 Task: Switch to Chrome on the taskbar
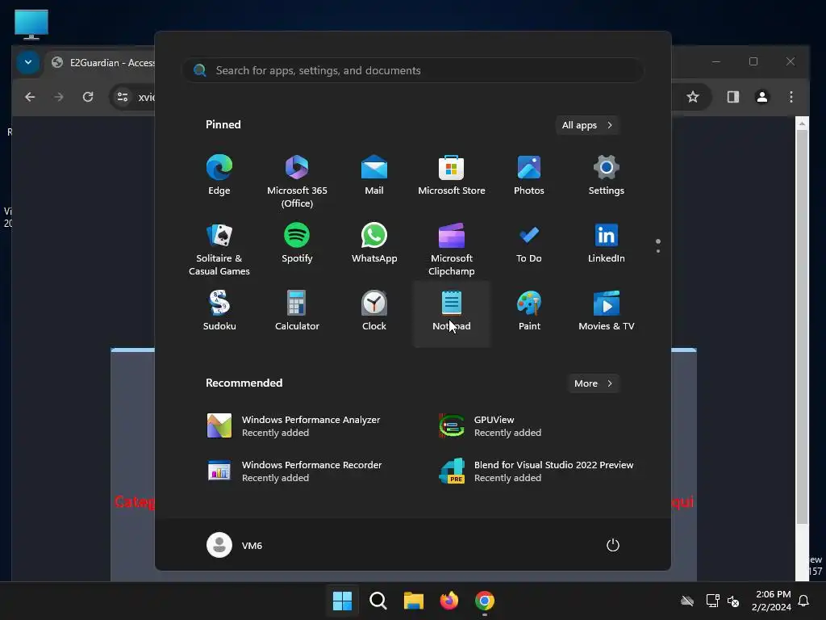485,601
